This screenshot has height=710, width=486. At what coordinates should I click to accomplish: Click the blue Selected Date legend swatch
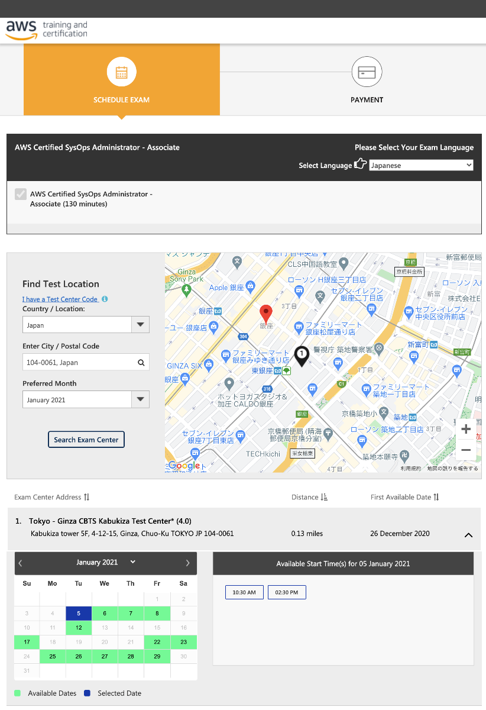coord(87,693)
